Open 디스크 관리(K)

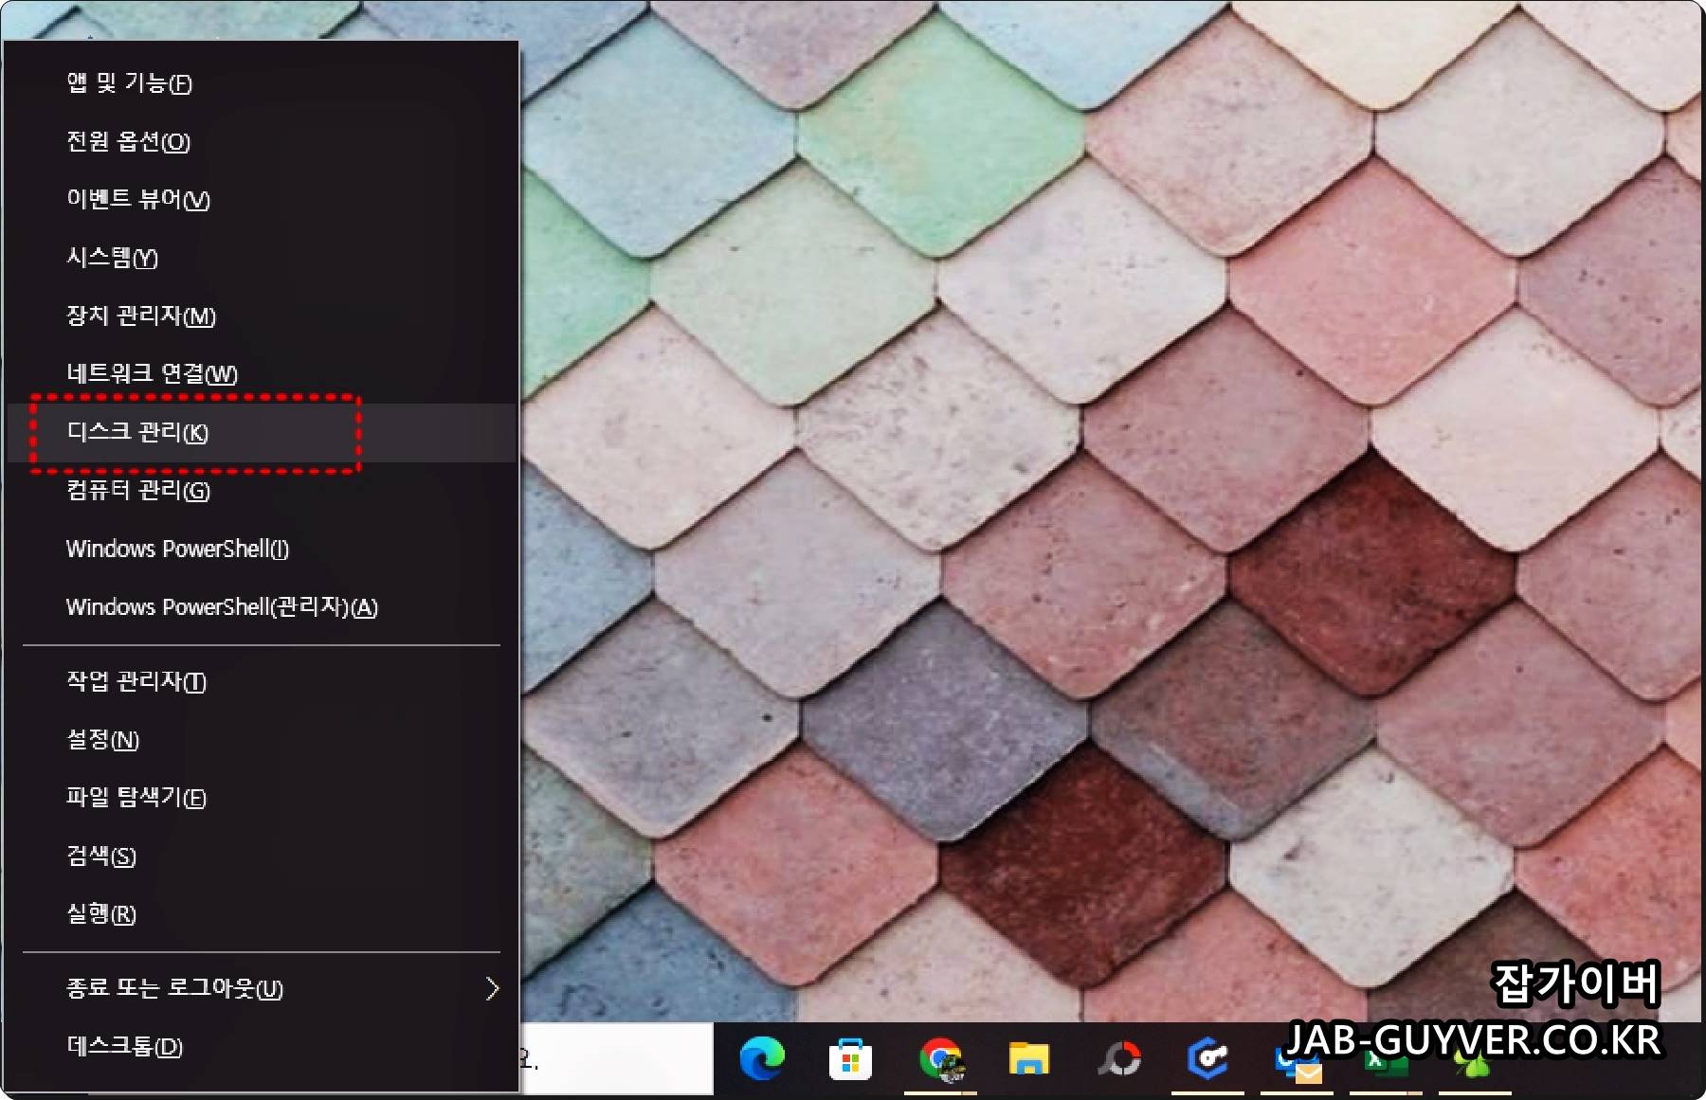[262, 433]
